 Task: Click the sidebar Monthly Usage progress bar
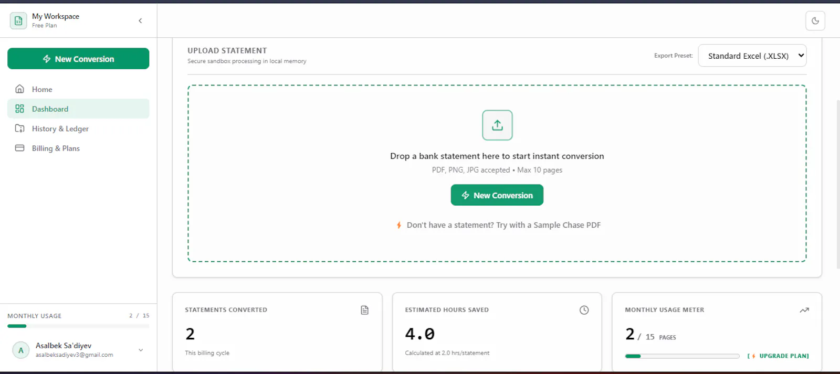pos(78,326)
